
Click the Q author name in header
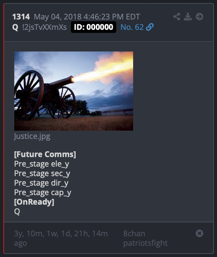pyautogui.click(x=15, y=27)
